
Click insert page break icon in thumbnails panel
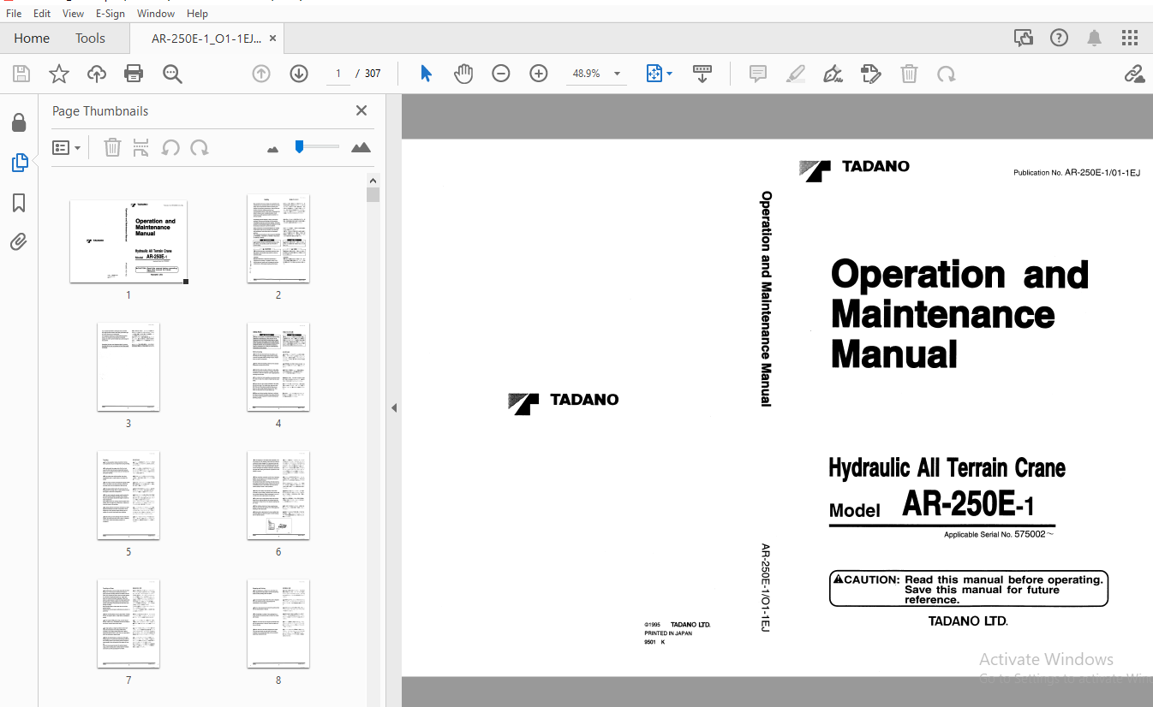coord(141,147)
